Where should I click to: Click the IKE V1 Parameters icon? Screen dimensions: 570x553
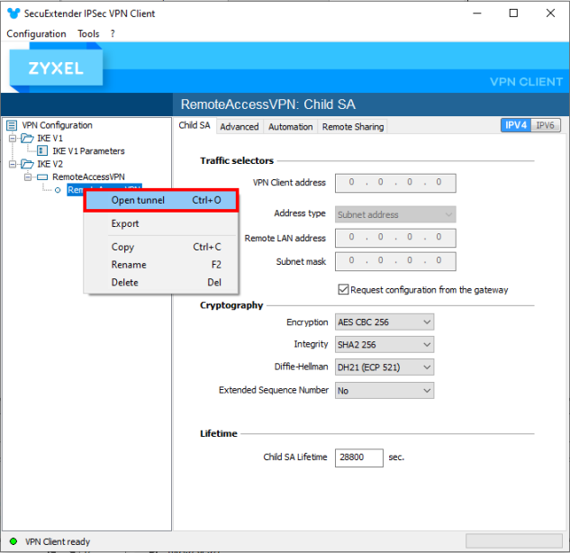42,151
